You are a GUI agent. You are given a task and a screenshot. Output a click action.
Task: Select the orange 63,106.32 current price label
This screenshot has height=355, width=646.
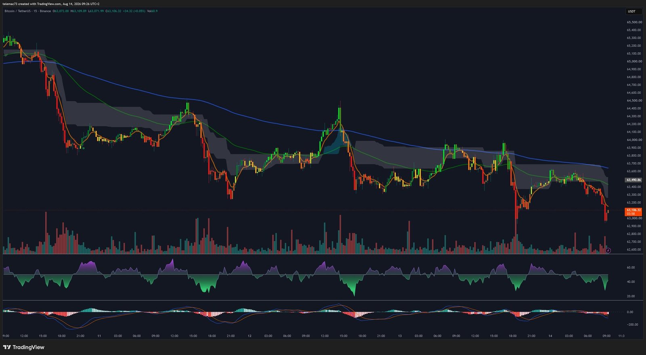[633, 211]
